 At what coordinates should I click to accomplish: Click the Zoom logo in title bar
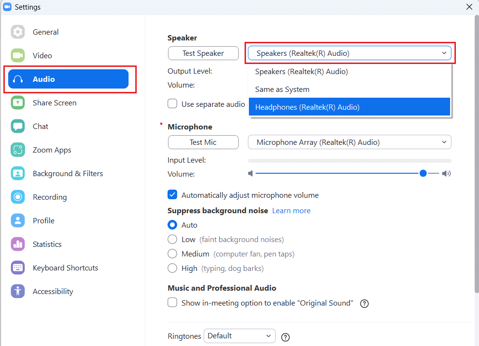click(7, 7)
